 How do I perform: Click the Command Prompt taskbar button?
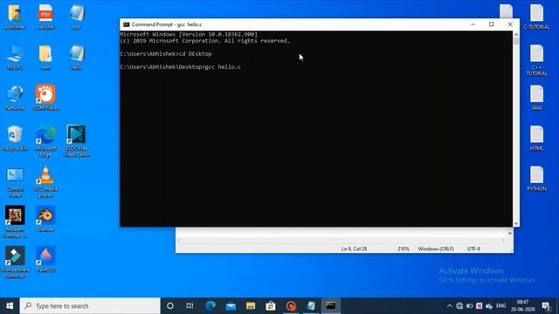pyautogui.click(x=331, y=306)
